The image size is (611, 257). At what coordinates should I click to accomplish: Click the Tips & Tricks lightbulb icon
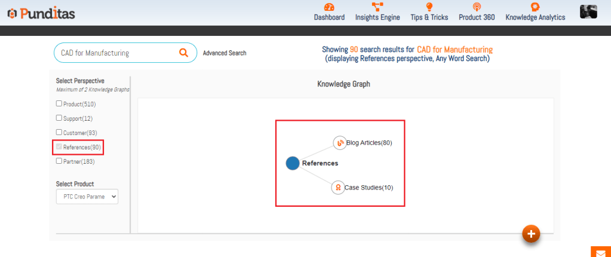click(429, 7)
